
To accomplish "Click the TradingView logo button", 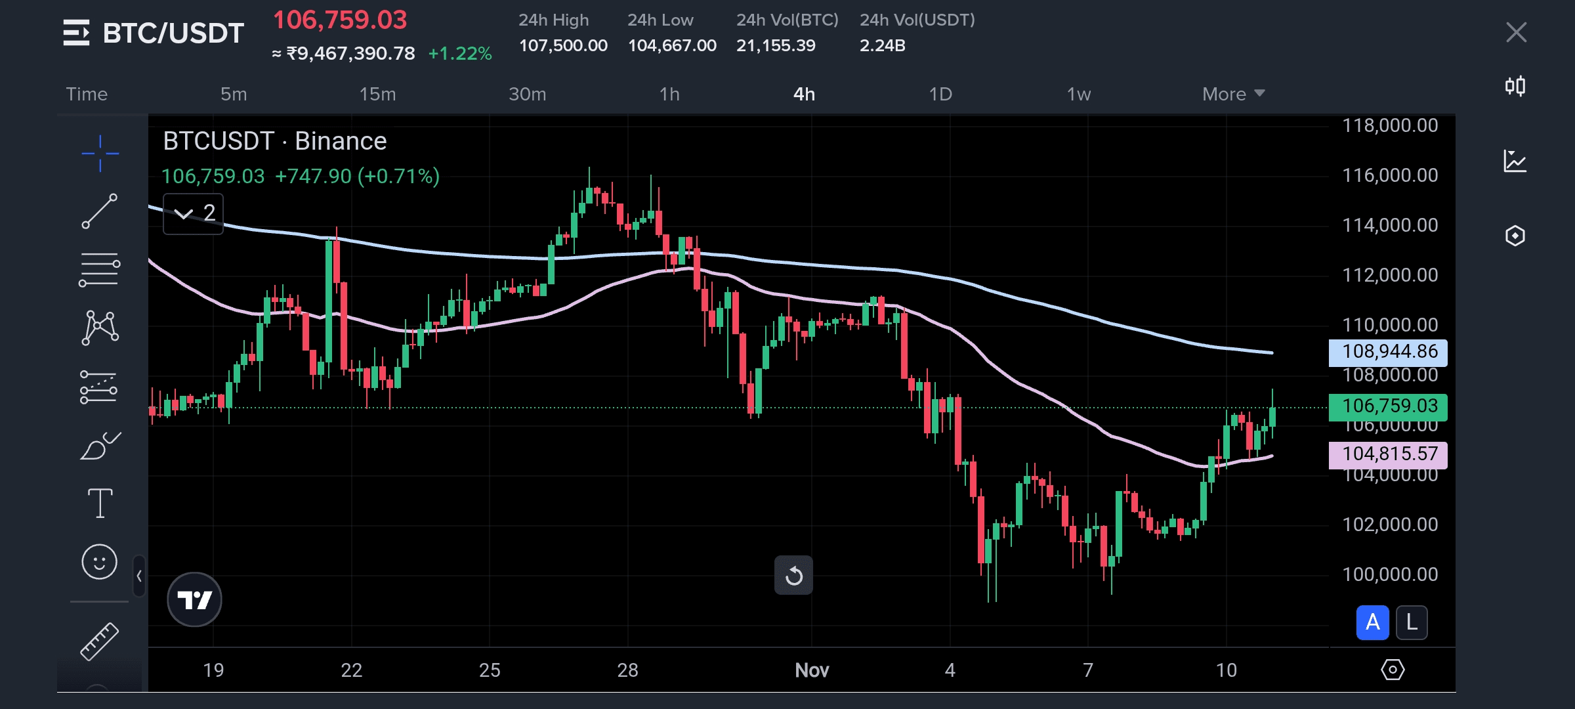I will (194, 599).
